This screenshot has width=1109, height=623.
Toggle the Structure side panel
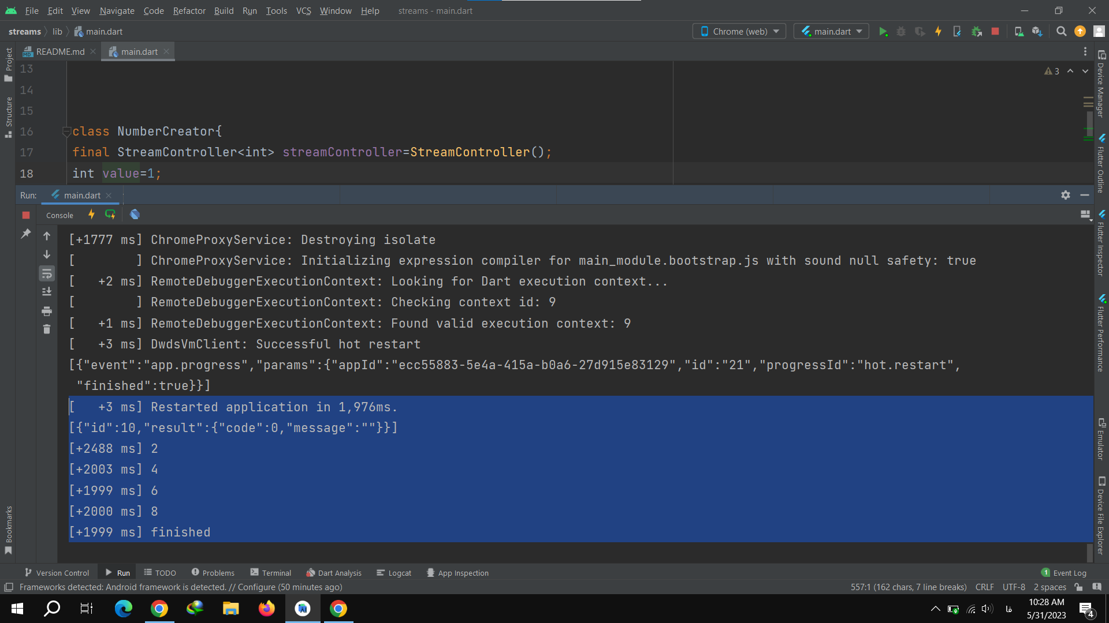click(x=9, y=117)
